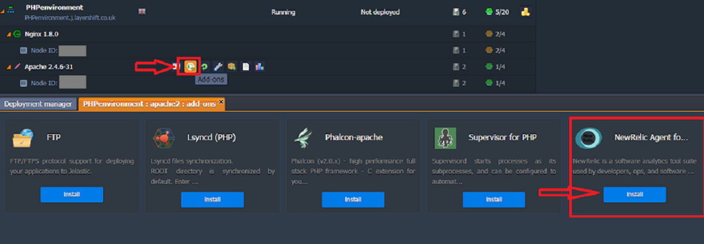Click the Phalcon (v2.0.x) description text

pos(354,171)
